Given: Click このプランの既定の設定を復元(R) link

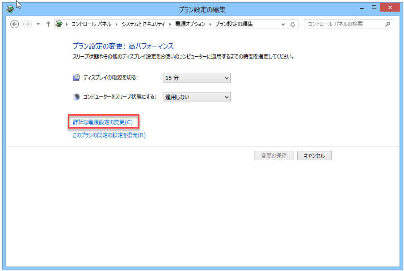Looking at the screenshot, I should click(x=109, y=135).
